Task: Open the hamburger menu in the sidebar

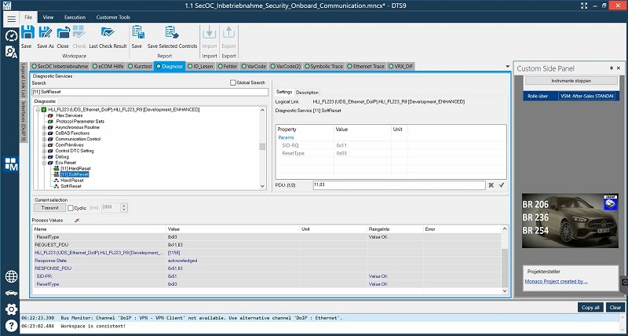Action: click(x=11, y=17)
